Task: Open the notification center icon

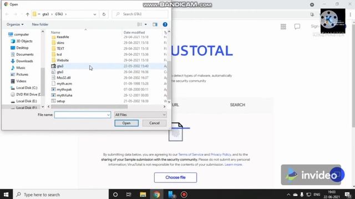Action: pyautogui.click(x=348, y=195)
